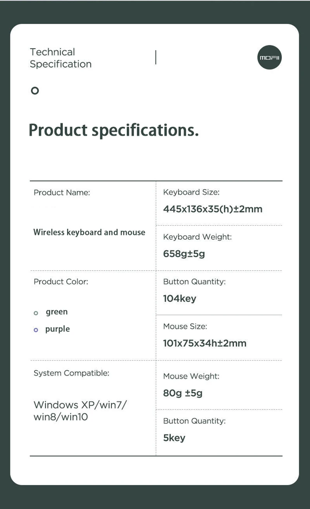
Task: Select the green color bullet
Action: pos(36,313)
